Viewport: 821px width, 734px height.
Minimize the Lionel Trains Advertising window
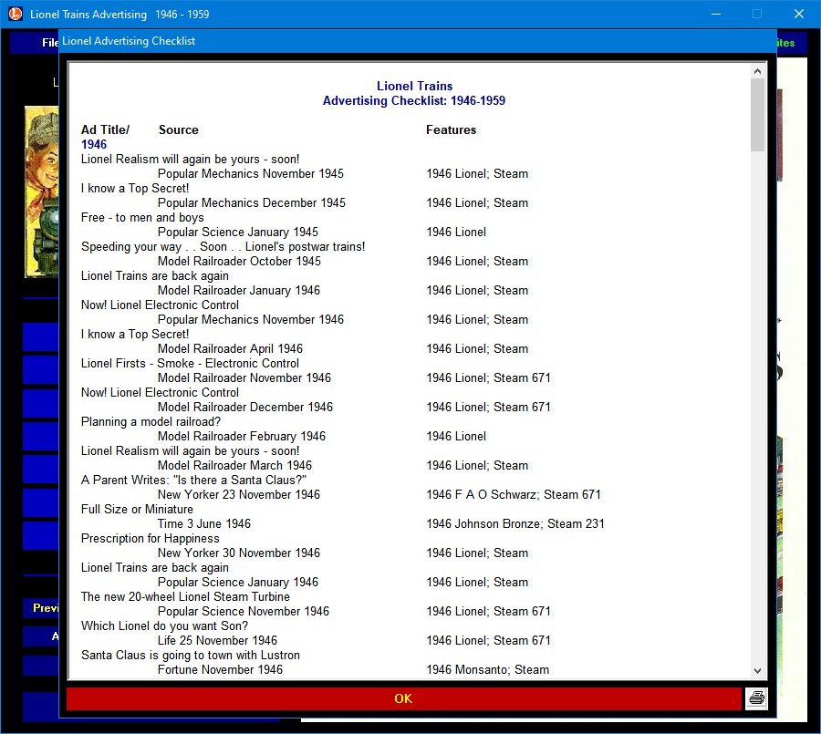[x=716, y=15]
